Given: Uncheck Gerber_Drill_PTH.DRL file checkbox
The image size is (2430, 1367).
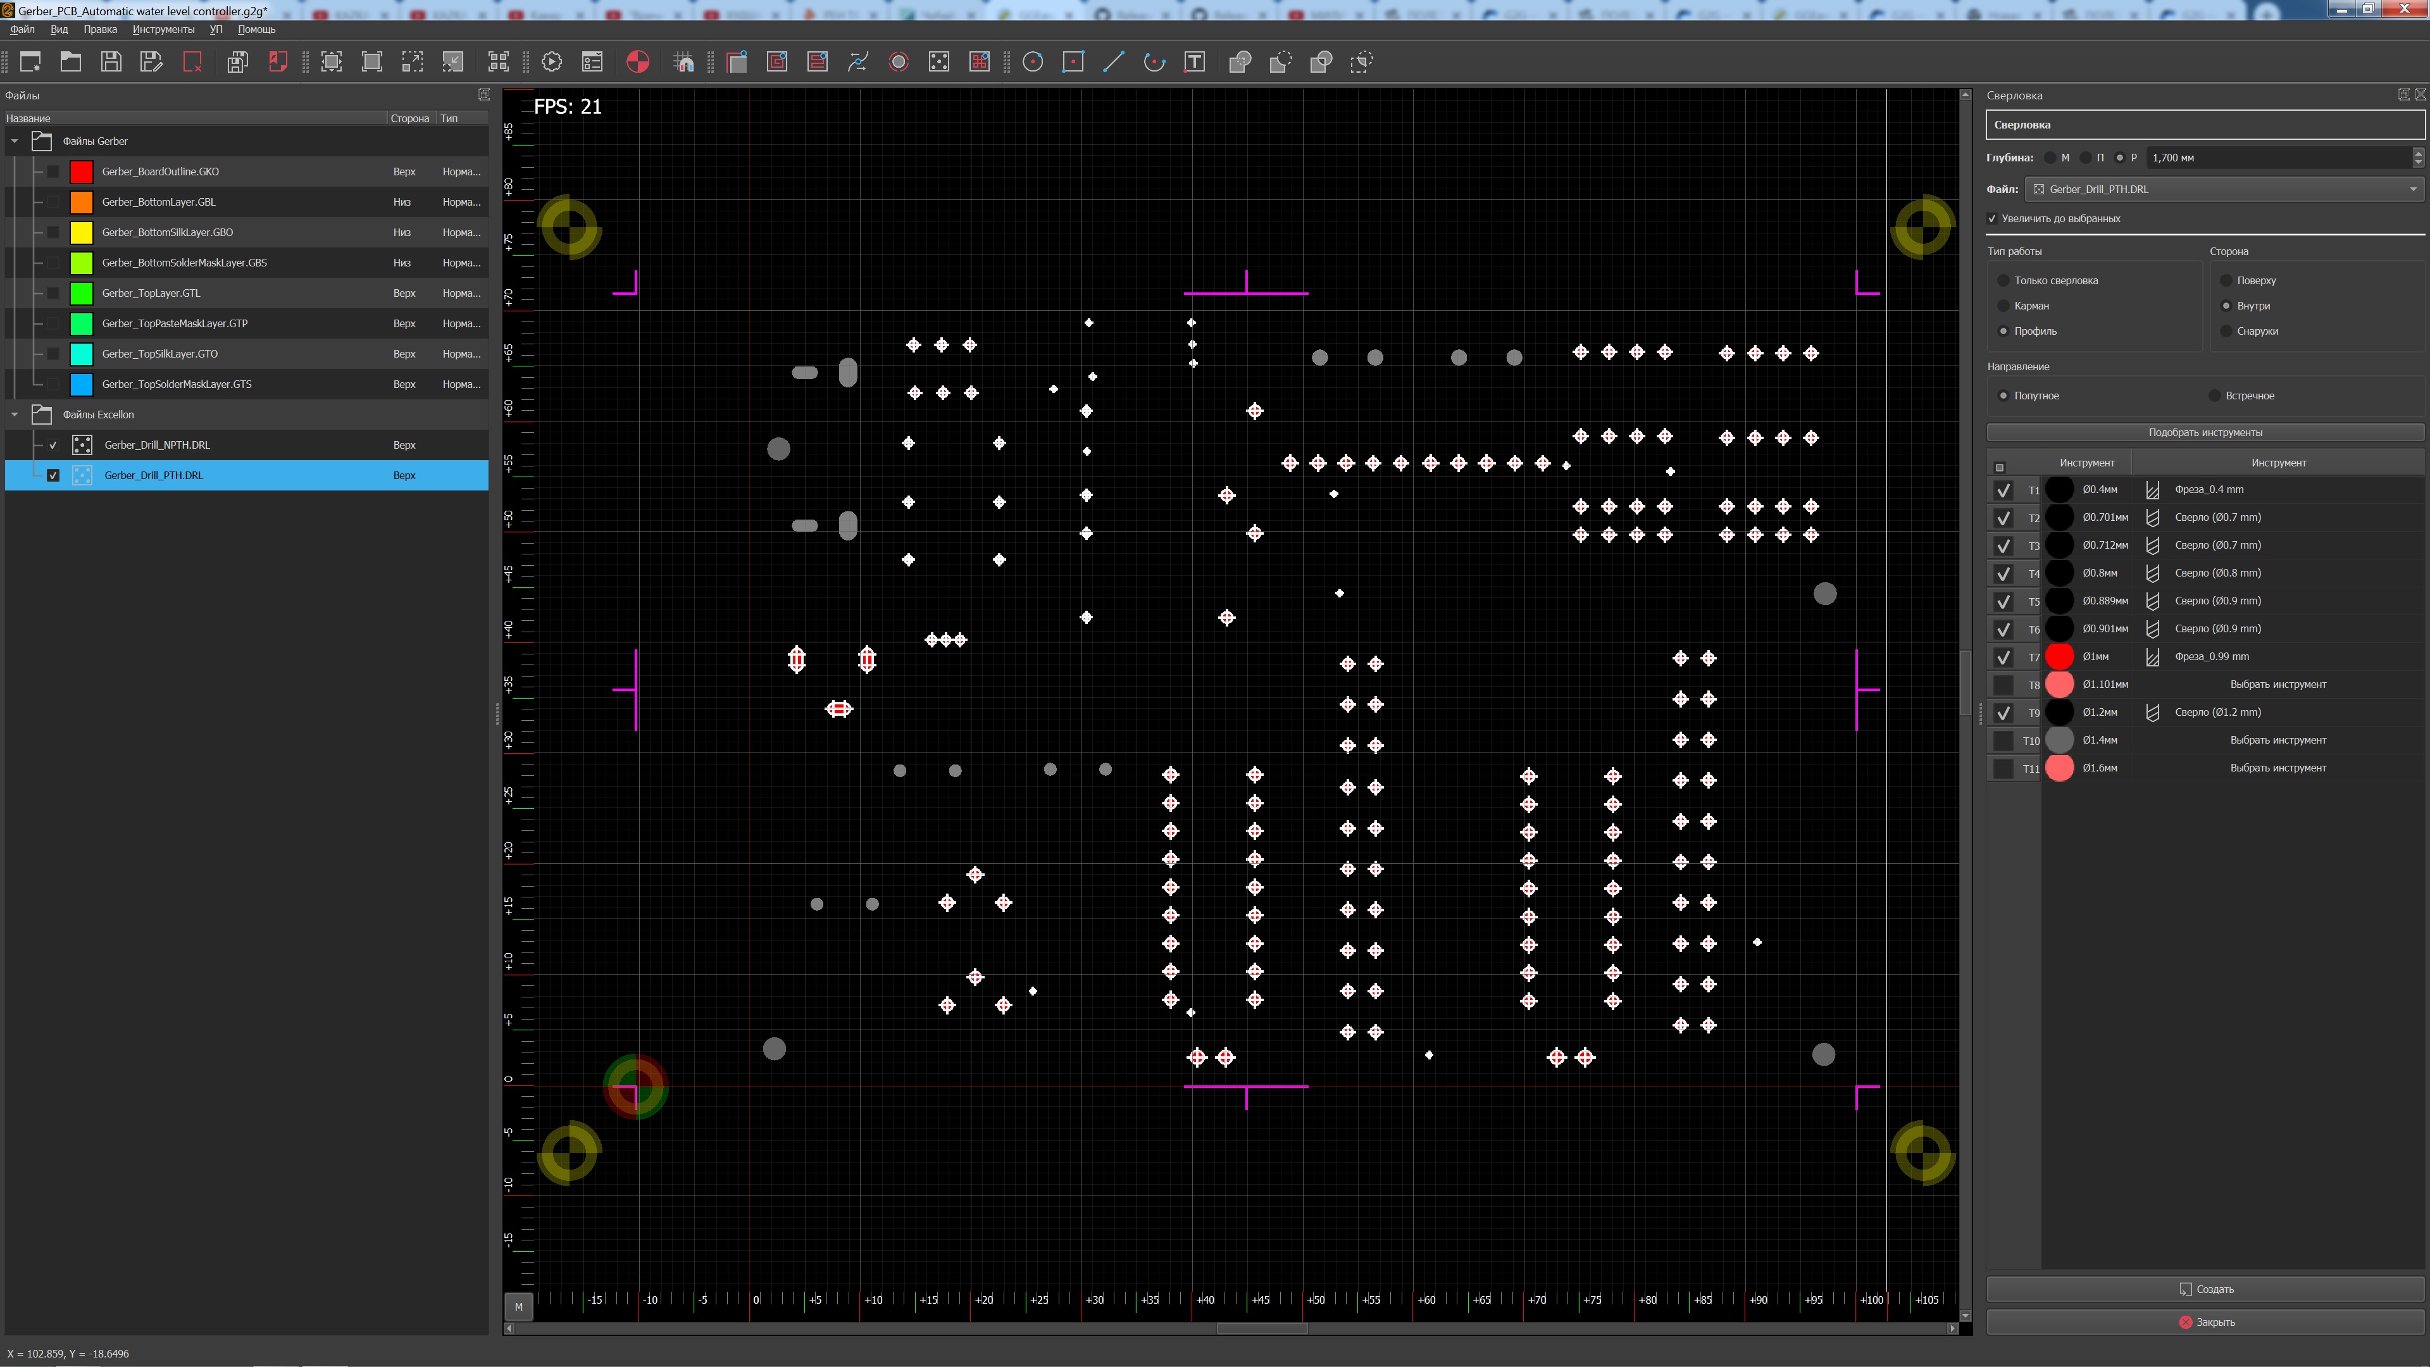Looking at the screenshot, I should point(53,475).
